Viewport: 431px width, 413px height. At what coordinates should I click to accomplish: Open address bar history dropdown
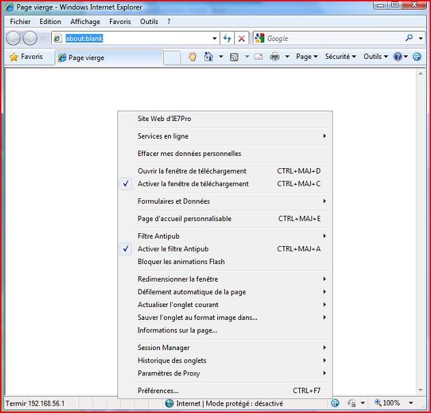pos(214,38)
